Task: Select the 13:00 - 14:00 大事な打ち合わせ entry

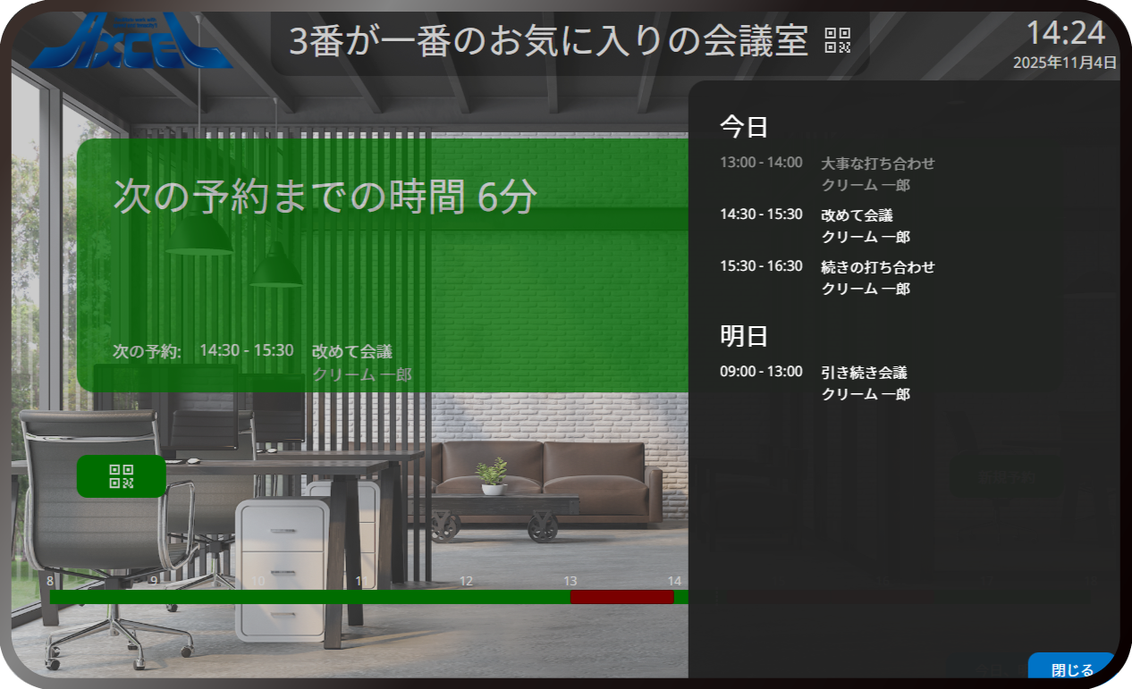Action: pos(827,174)
